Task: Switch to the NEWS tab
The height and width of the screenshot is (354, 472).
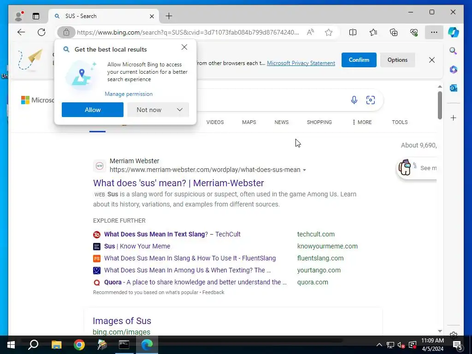Action: click(282, 122)
